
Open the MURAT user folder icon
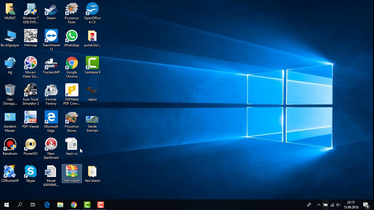[10, 12]
